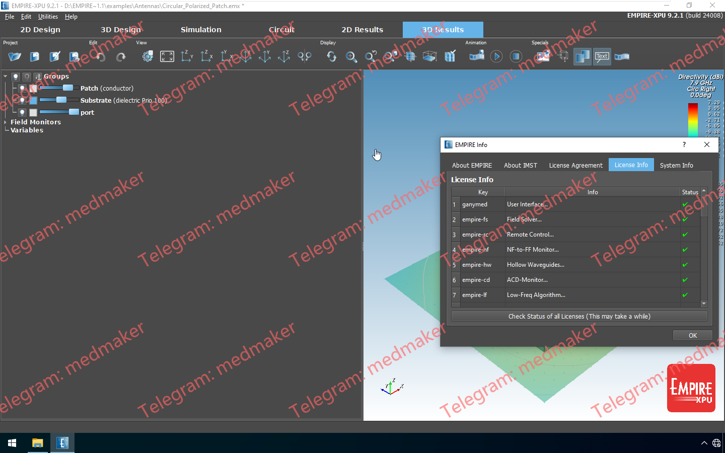Switch to ZX plane view
Image resolution: width=725 pixels, height=453 pixels.
(x=206, y=56)
